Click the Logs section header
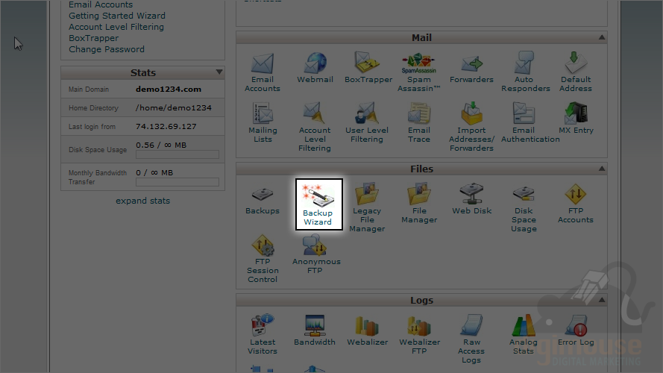 (x=421, y=300)
